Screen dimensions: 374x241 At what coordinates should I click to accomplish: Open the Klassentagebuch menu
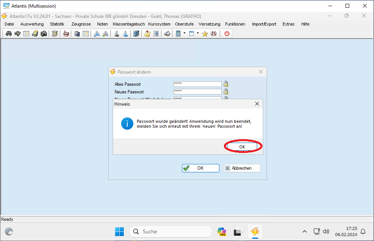129,24
